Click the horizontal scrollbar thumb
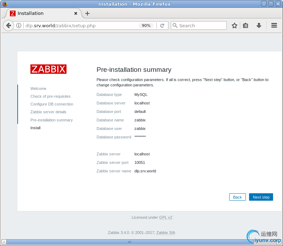 pos(129,242)
